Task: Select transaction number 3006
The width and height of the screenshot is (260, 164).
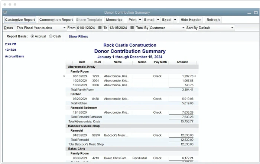Action: 95,85
